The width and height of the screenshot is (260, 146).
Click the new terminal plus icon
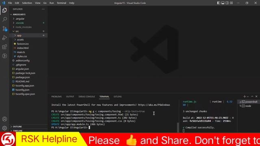coord(245,97)
